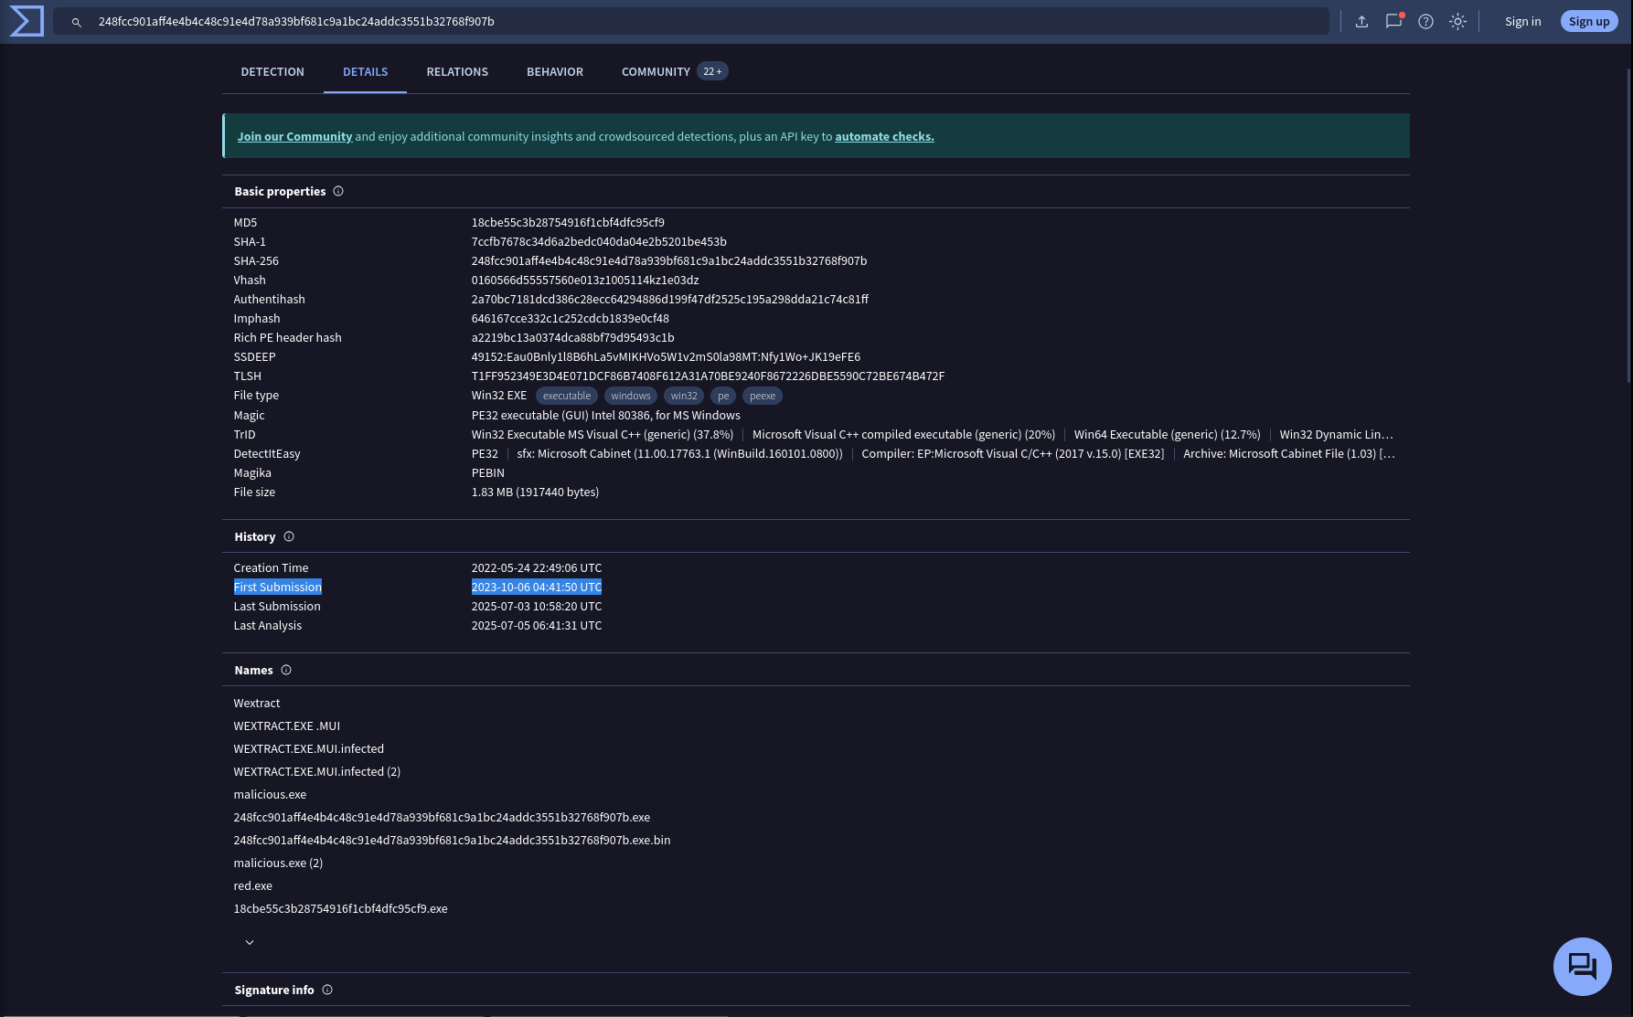1633x1017 pixels.
Task: Click the name ending in 907b.exe.bin
Action: (x=452, y=840)
